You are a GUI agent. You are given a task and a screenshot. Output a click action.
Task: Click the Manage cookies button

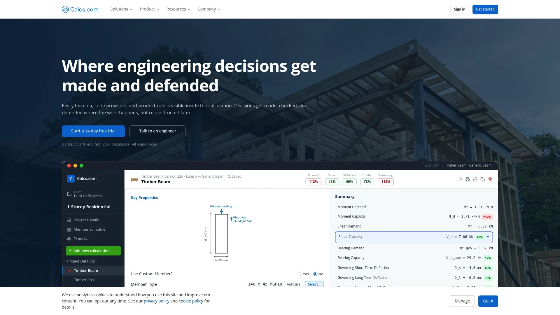pos(462,301)
